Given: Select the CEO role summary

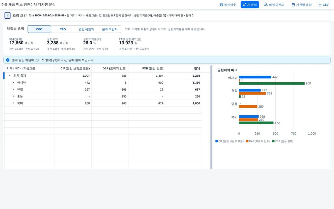Looking at the screenshot, I should coord(39,29).
